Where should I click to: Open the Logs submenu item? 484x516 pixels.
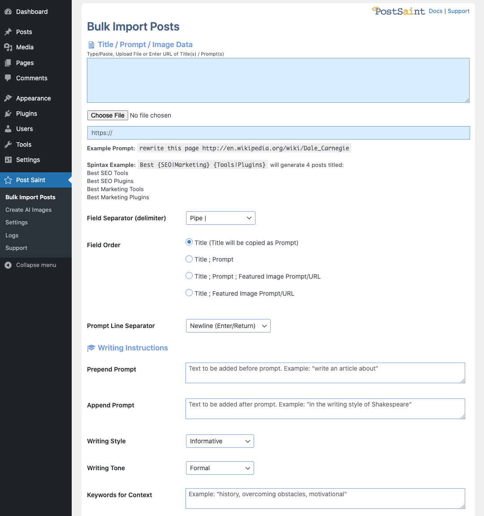click(x=12, y=235)
